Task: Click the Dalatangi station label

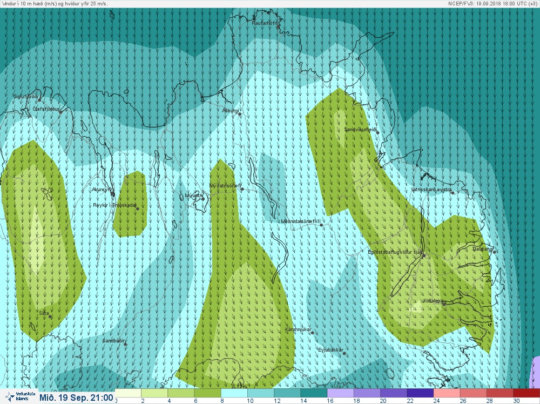Action: coord(483,248)
